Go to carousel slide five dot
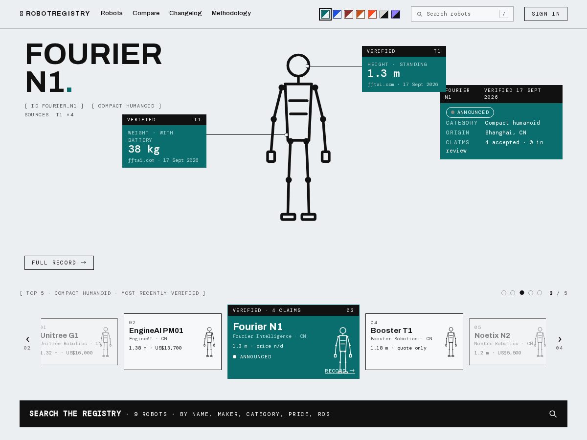587x440 pixels. click(x=540, y=293)
